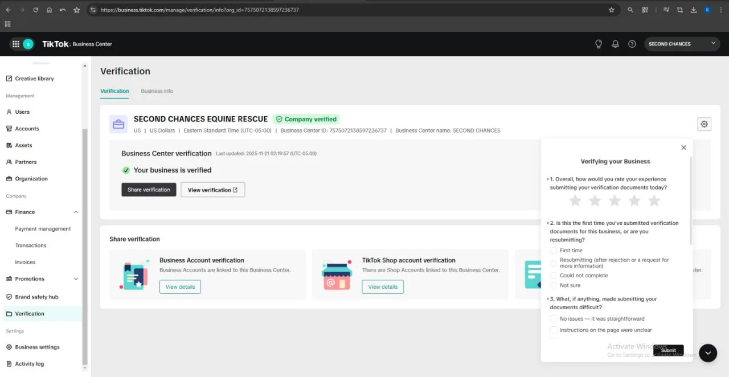Image resolution: width=729 pixels, height=377 pixels.
Task: Click the star icon next to the undo arrow
Action: [x=76, y=10]
